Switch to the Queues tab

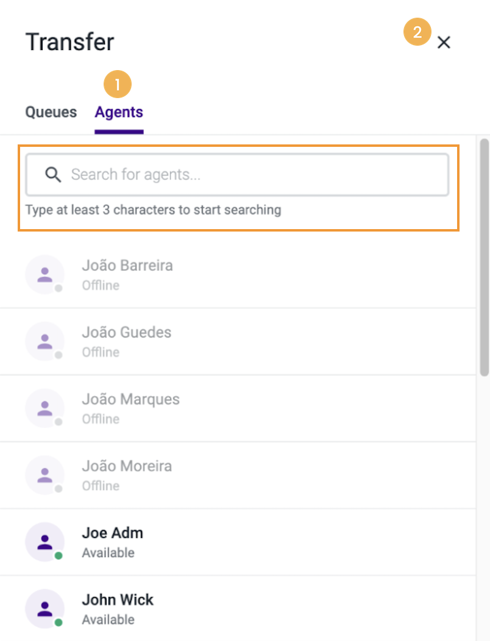click(51, 112)
